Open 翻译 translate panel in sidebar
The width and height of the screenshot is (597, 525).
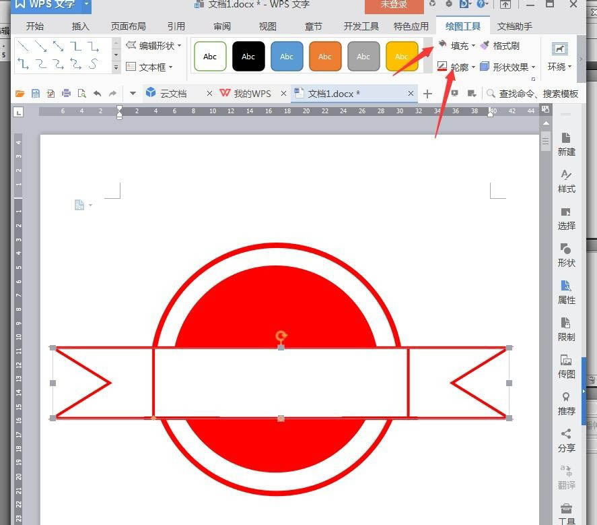click(x=566, y=477)
